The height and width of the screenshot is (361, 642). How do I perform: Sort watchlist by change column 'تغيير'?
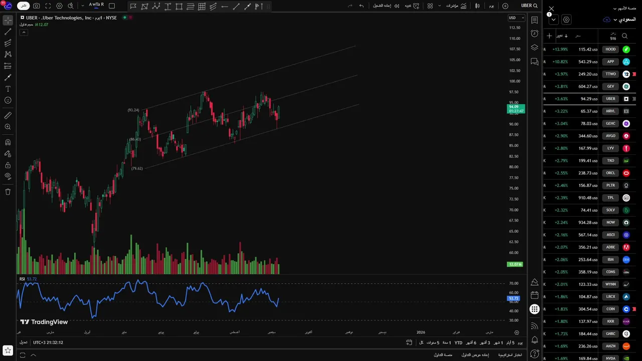click(x=562, y=36)
